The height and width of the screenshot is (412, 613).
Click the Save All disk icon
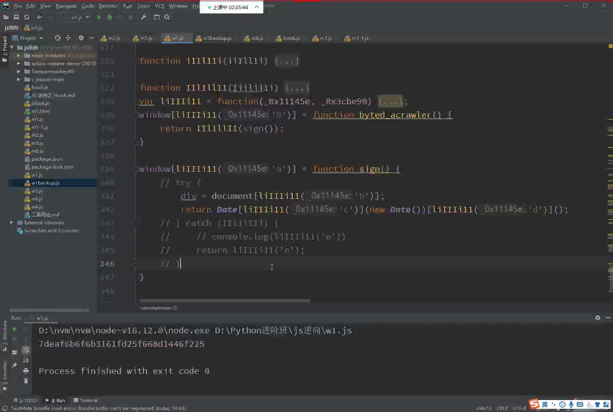(16, 17)
